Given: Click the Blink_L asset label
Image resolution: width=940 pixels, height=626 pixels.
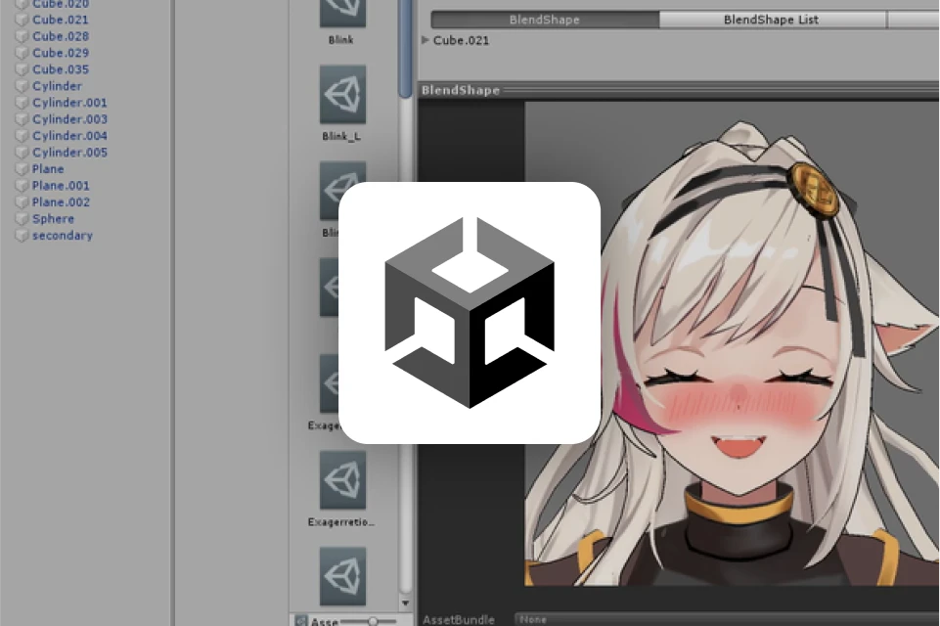Looking at the screenshot, I should pos(341,136).
